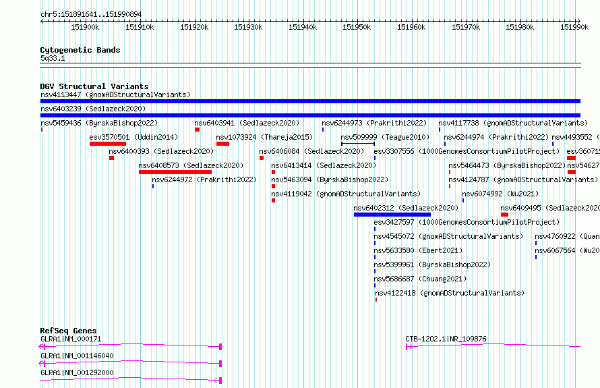Click the 151990k scale label

click(x=574, y=27)
